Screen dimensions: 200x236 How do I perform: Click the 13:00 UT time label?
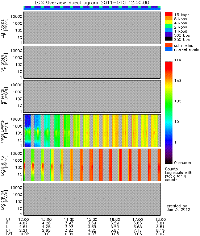click(x=46, y=219)
